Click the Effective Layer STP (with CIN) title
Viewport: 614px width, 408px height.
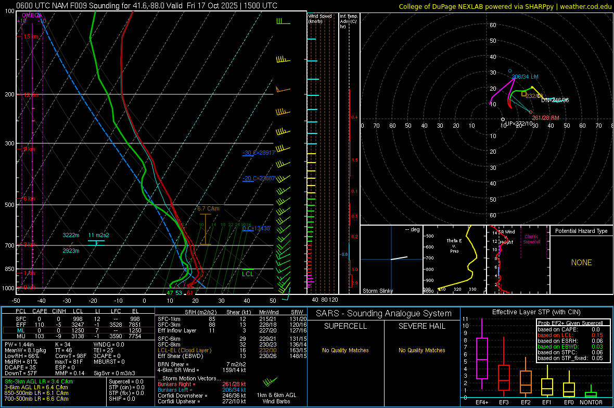[536, 312]
